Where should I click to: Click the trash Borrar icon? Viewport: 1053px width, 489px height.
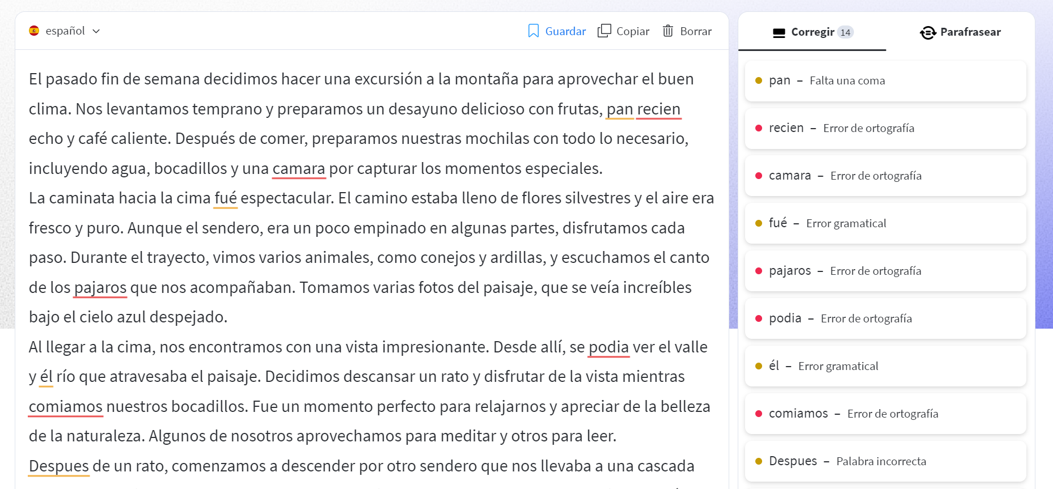668,31
